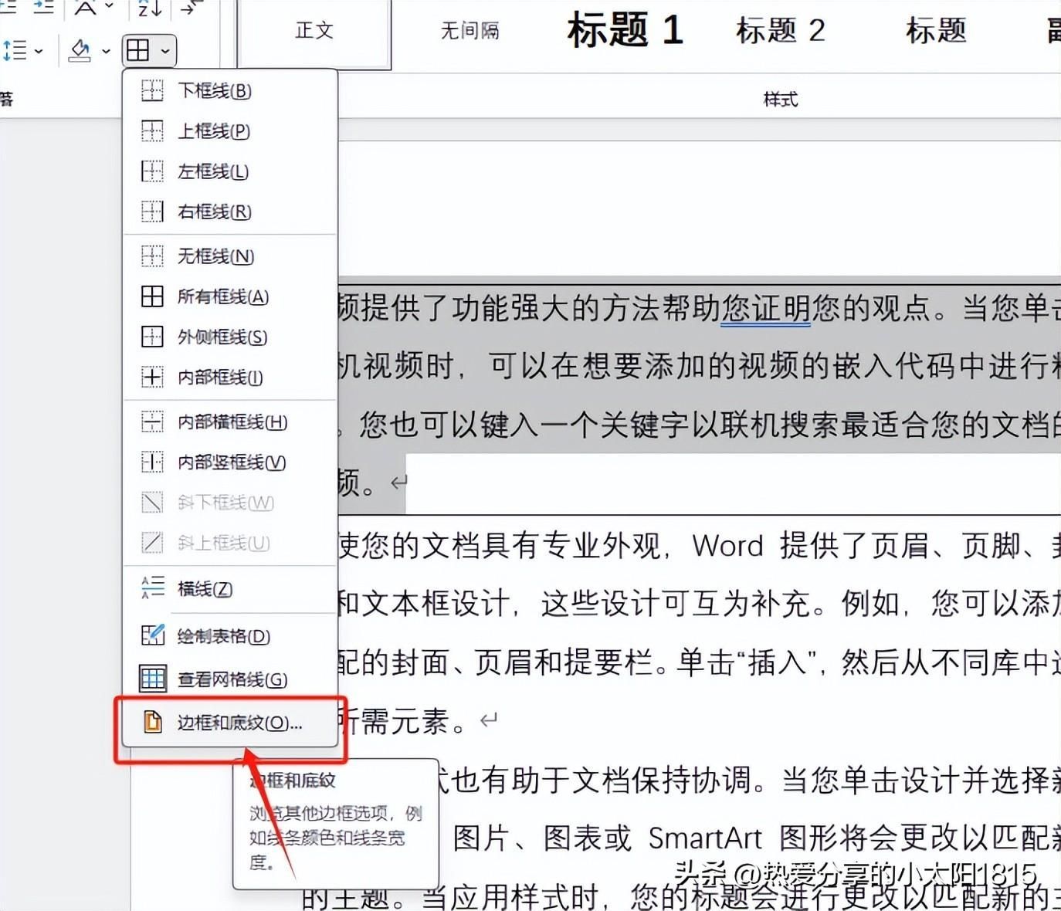Click the left border icon (左框线)

[x=152, y=171]
